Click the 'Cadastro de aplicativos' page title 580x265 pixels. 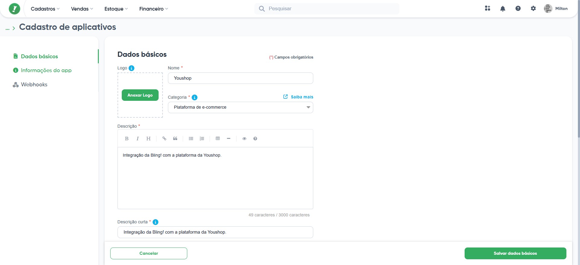[68, 27]
